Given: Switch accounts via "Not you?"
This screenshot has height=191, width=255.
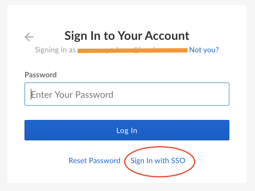Looking at the screenshot, I should pyautogui.click(x=204, y=50).
